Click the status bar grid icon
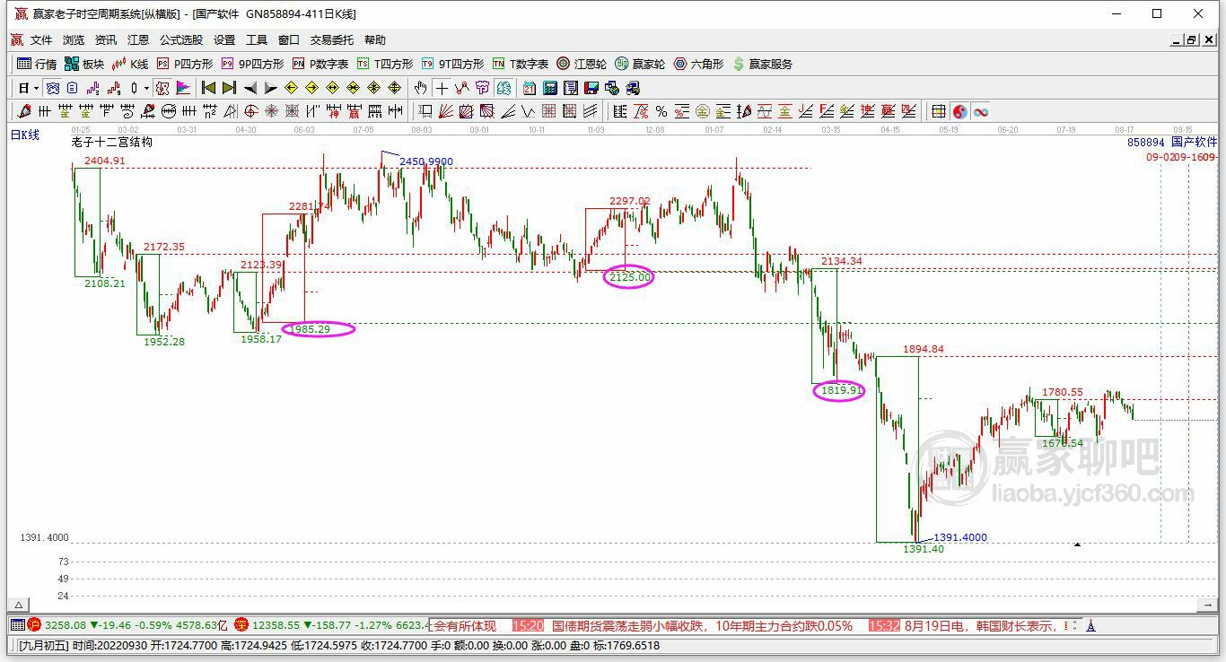 tap(17, 624)
